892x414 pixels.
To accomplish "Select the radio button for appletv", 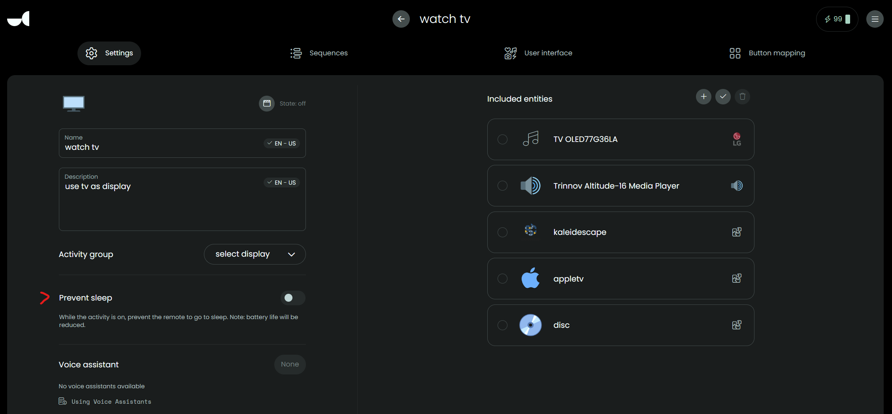I will [x=502, y=279].
